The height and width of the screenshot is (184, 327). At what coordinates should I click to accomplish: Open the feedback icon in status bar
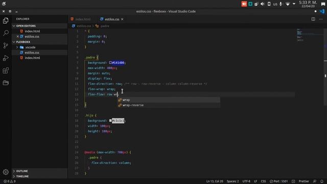[315, 181]
